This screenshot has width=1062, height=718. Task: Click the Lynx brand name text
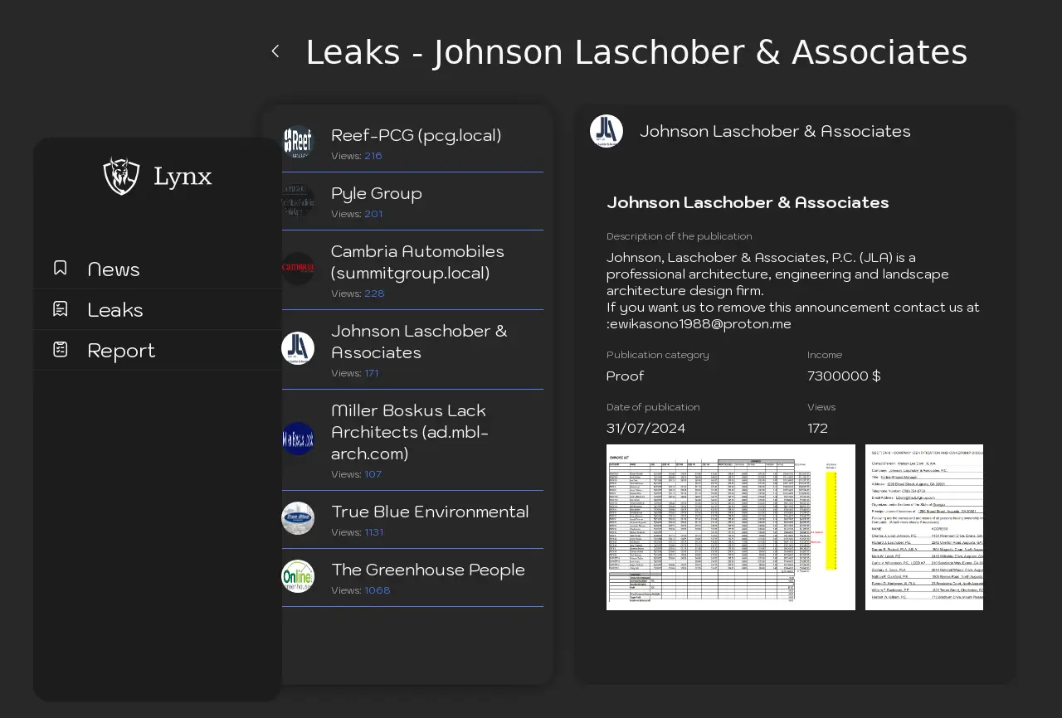pyautogui.click(x=183, y=177)
